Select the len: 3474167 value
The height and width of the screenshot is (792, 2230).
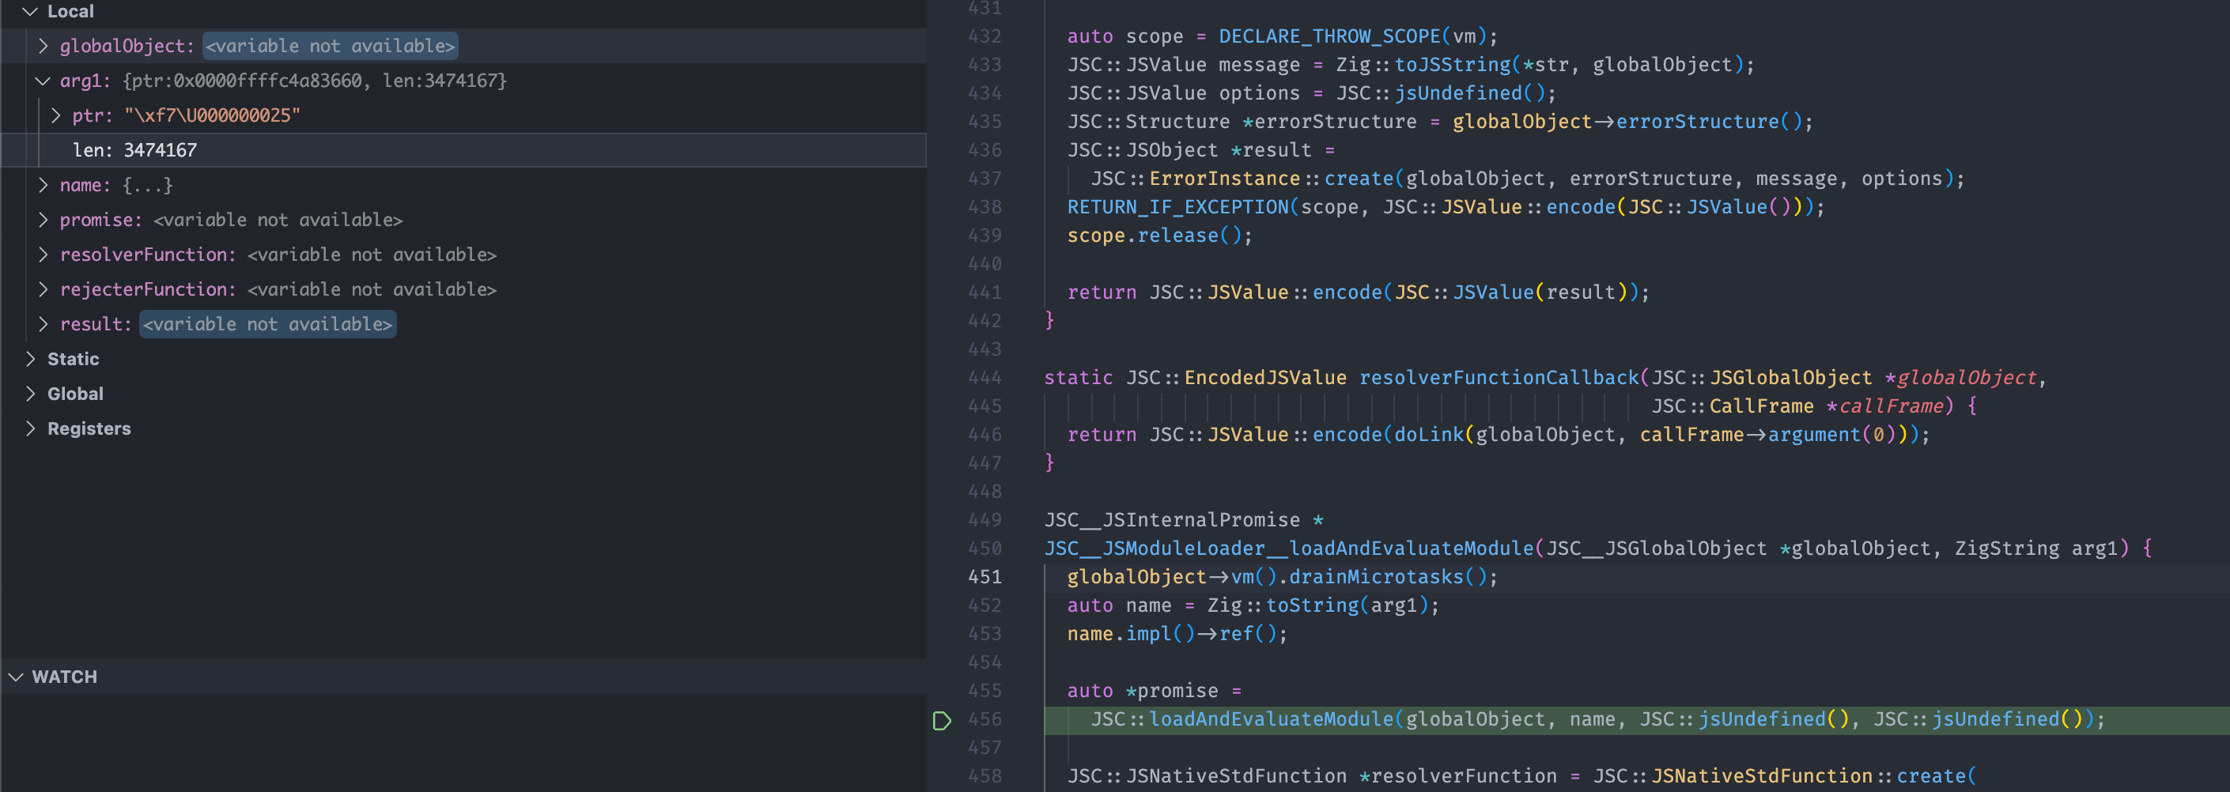135,149
